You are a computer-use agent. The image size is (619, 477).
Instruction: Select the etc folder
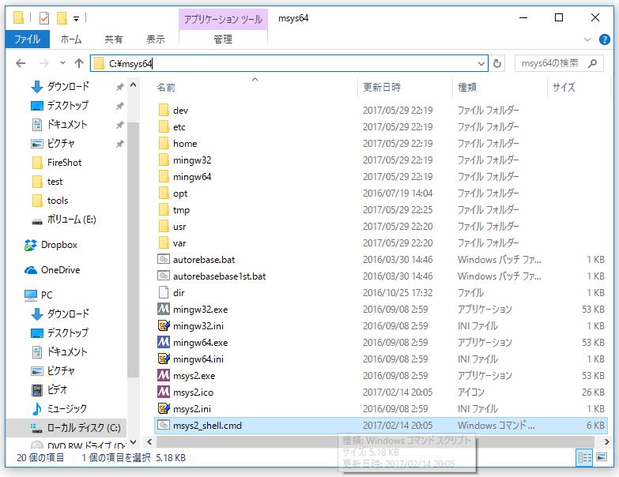click(x=179, y=127)
